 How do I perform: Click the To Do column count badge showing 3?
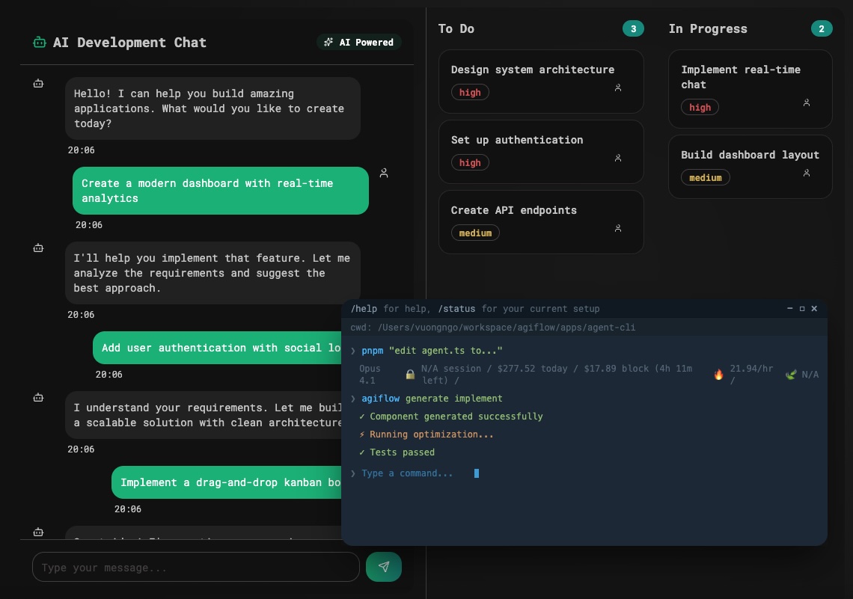[633, 28]
